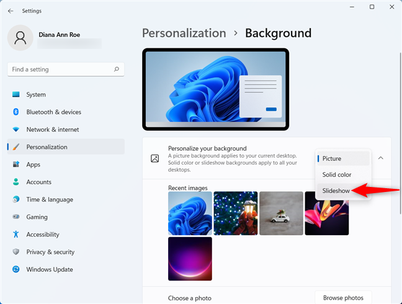Image resolution: width=402 pixels, height=304 pixels.
Task: Open Bluetooth & devices settings
Action: coord(66,112)
